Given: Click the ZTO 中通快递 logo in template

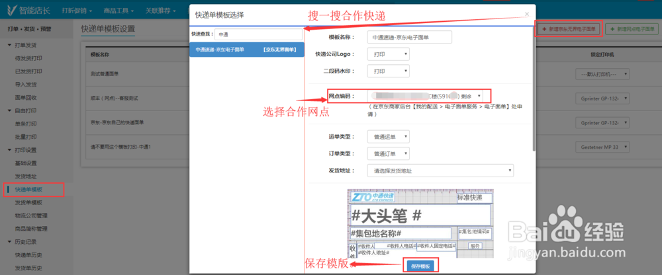Looking at the screenshot, I should pos(373,197).
